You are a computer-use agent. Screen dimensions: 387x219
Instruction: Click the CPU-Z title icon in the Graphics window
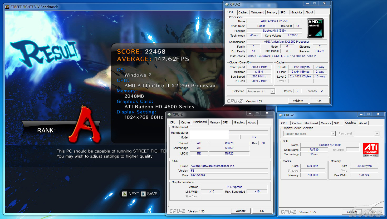coord(281,115)
